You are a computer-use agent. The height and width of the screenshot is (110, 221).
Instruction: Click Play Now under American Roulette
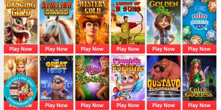(199, 49)
